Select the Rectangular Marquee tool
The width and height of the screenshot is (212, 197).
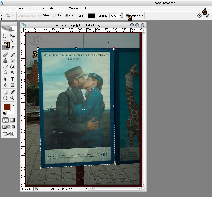click(5, 36)
